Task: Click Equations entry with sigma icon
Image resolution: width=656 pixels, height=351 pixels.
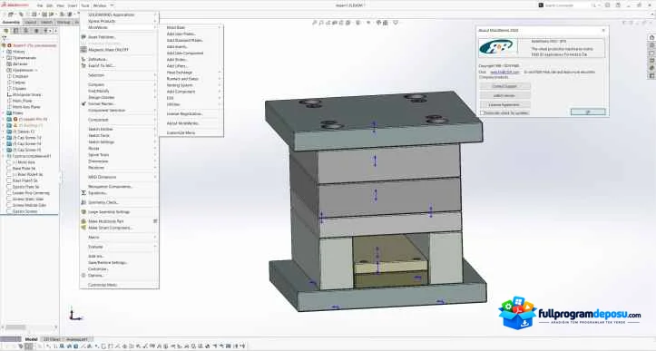Action: [x=97, y=193]
